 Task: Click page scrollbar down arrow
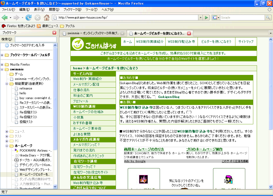pyautogui.click(x=271, y=187)
